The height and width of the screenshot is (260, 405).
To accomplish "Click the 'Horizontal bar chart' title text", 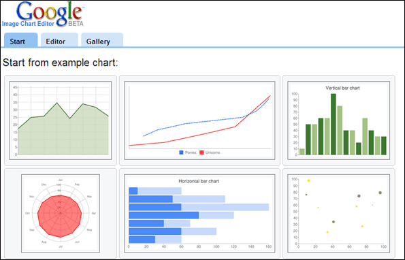I will [x=199, y=181].
